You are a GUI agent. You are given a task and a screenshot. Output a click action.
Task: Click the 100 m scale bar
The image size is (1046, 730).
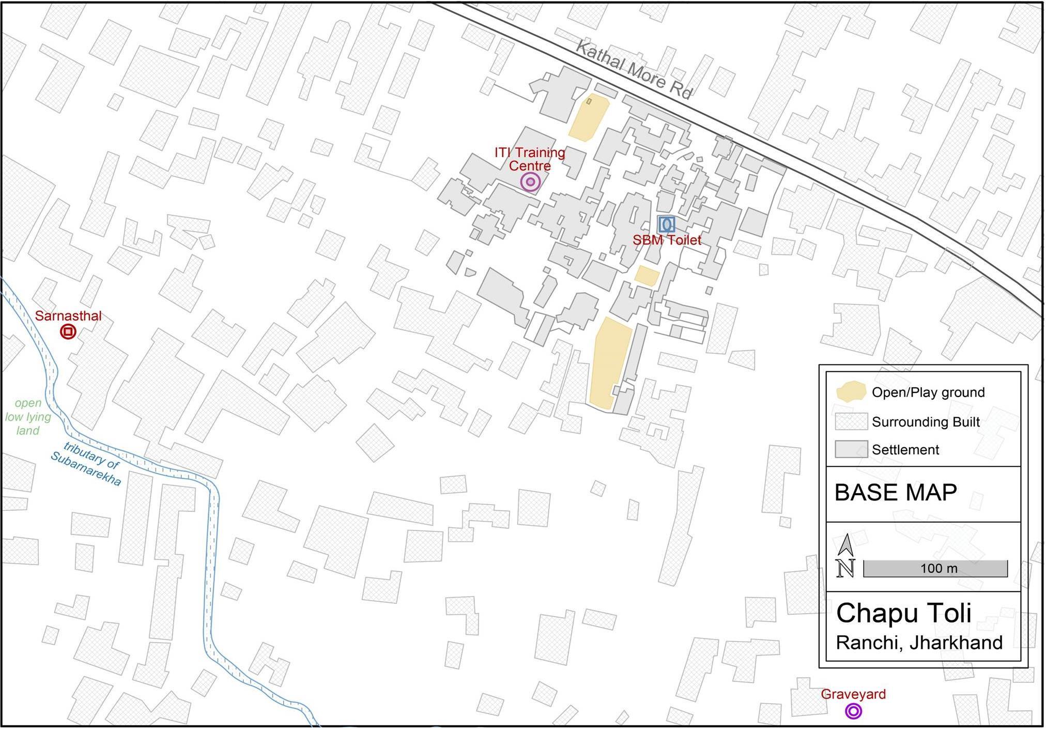click(935, 569)
